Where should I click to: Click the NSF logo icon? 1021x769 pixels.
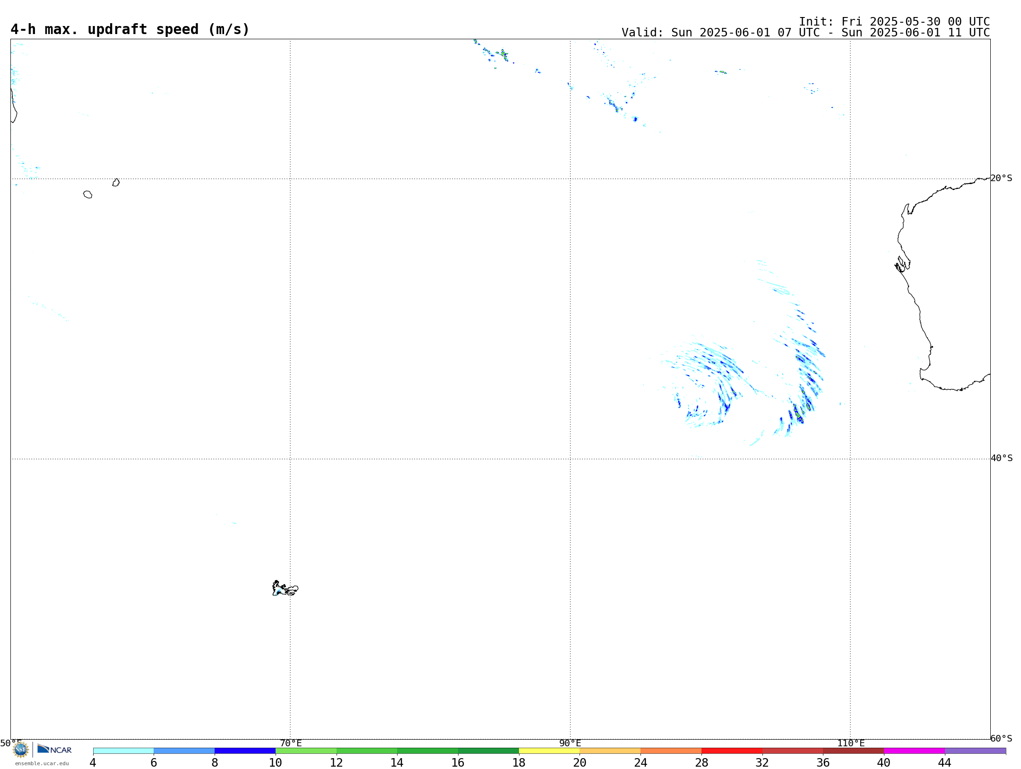[21, 750]
